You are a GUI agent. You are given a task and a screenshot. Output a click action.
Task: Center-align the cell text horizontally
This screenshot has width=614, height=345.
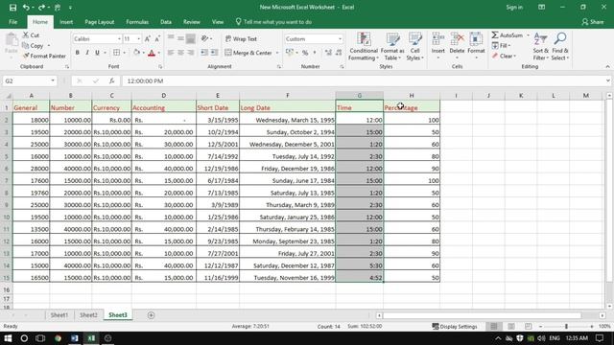coord(180,53)
